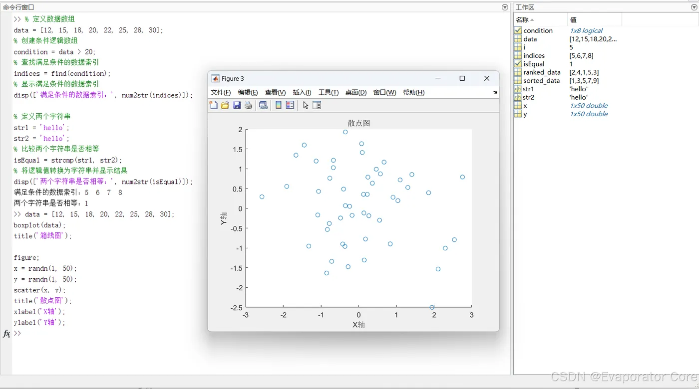
Task: Minimize the Figure 3 window
Action: pyautogui.click(x=438, y=78)
